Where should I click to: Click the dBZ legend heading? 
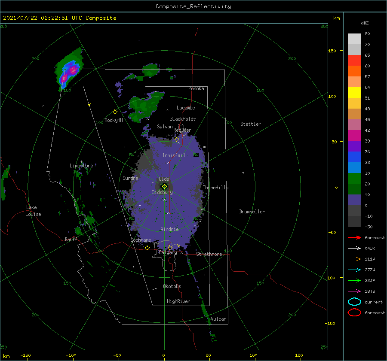[365, 23]
